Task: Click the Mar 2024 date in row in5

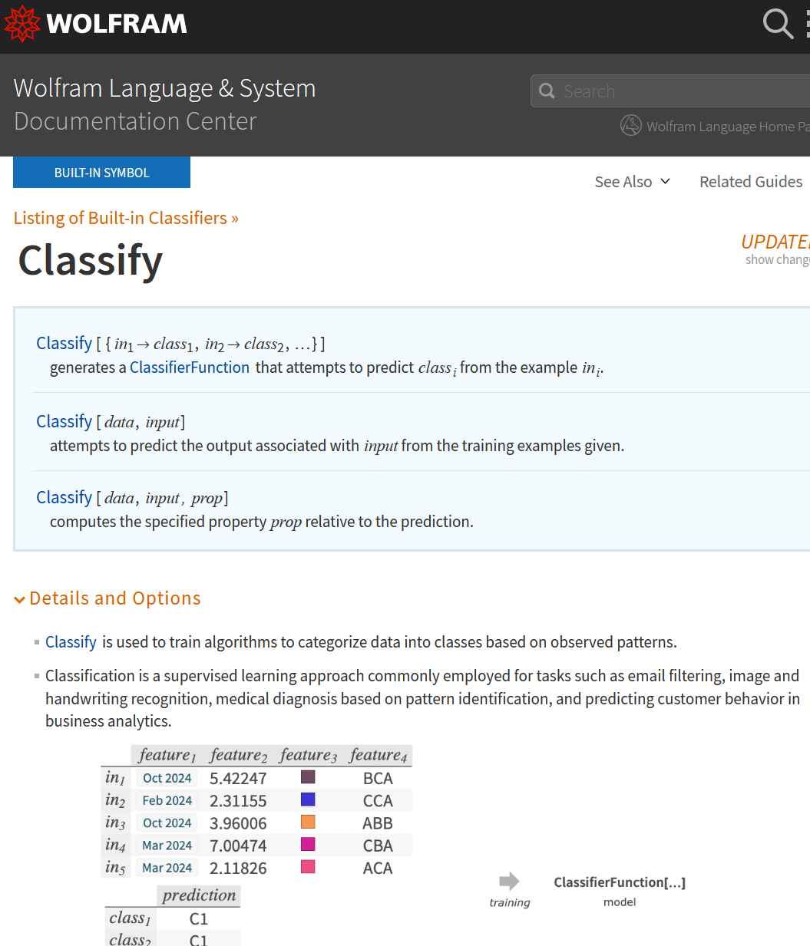Action: click(x=167, y=868)
